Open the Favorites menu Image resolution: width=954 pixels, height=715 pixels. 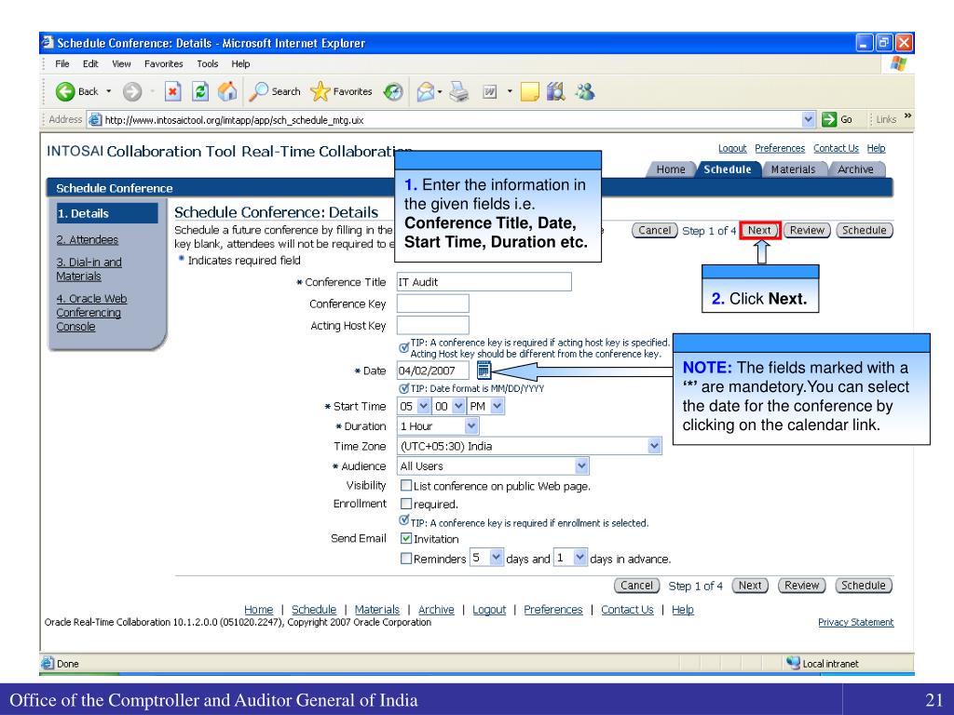tap(163, 64)
